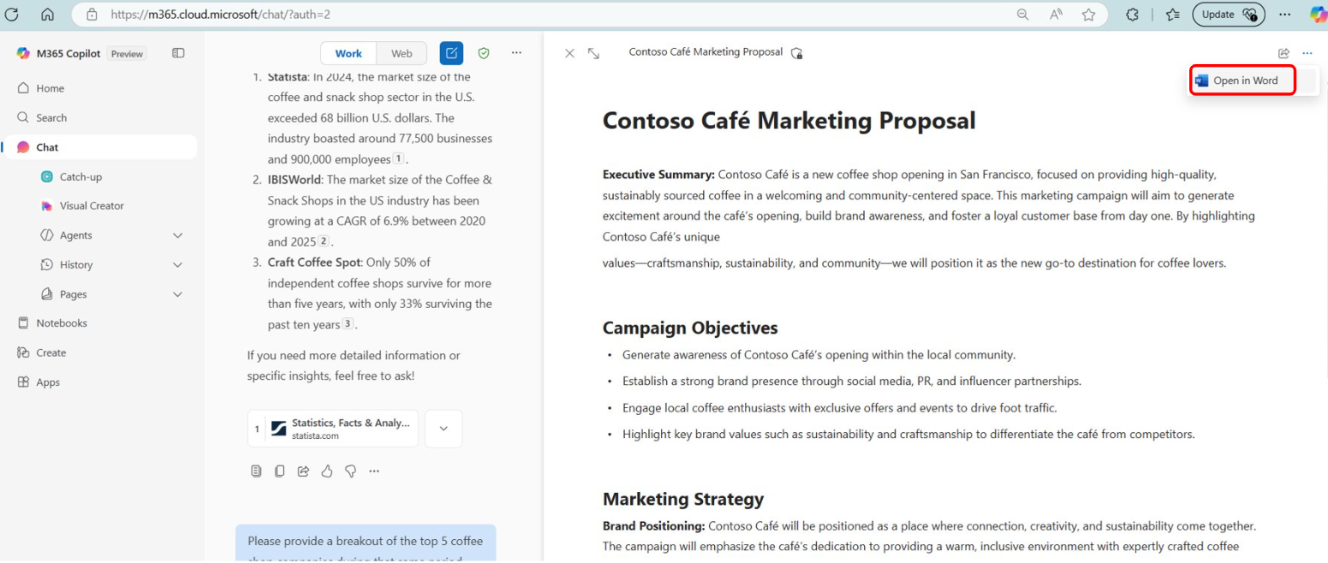Expand the History section chevron
The width and height of the screenshot is (1328, 563).
click(178, 265)
